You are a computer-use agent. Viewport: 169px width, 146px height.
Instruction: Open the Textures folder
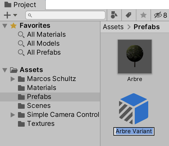coord(41,124)
